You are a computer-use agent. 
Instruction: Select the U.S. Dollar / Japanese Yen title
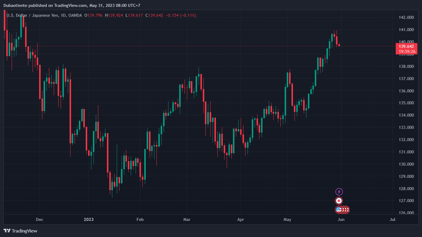click(x=35, y=15)
